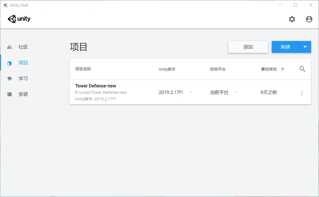
Task: Click the Unity logo in header
Action: pyautogui.click(x=19, y=19)
